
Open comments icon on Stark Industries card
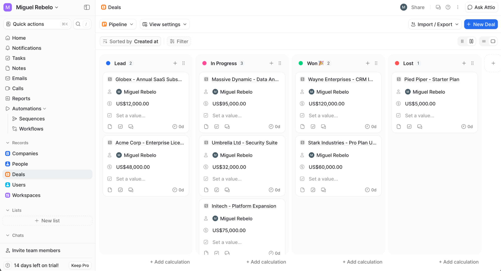coord(323,190)
